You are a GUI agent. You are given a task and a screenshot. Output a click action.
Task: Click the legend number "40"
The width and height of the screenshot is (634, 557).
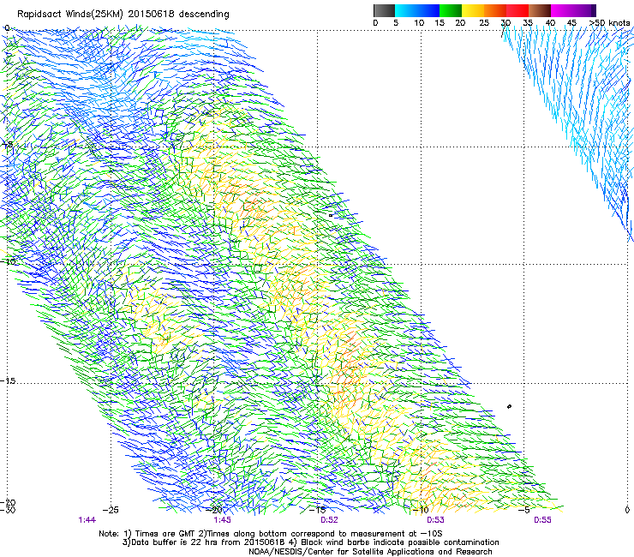[550, 23]
